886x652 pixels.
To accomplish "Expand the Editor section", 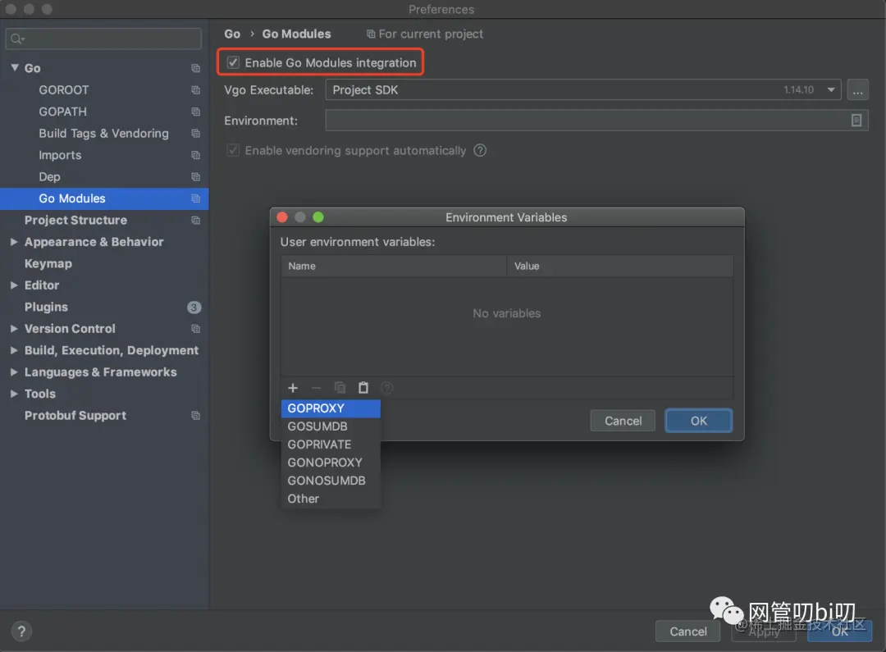I will tap(14, 285).
